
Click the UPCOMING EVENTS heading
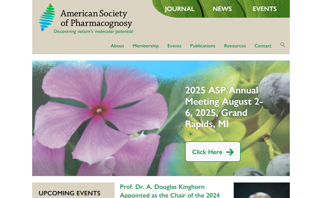click(x=69, y=193)
